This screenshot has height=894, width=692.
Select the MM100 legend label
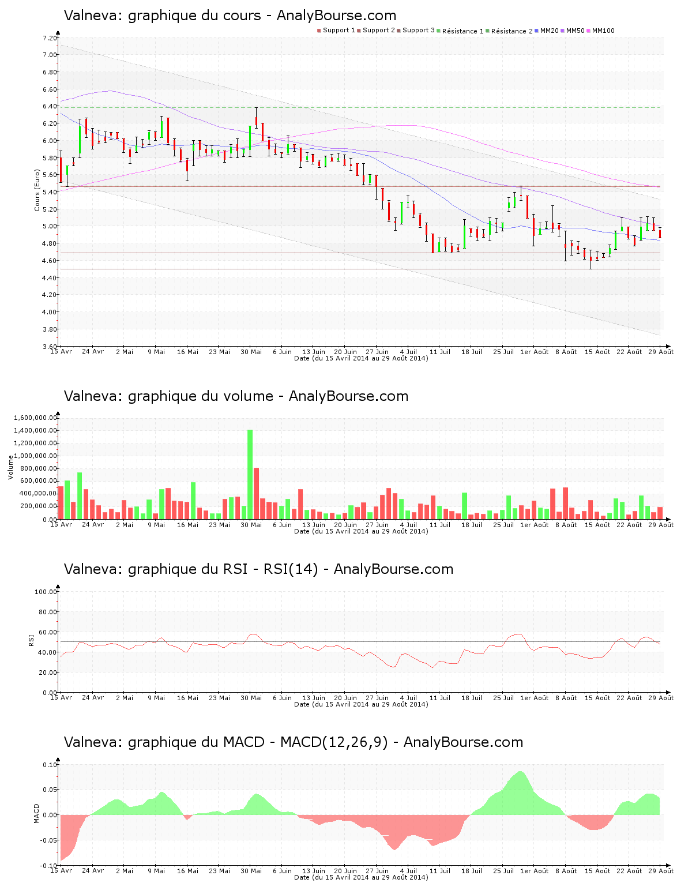pos(603,31)
